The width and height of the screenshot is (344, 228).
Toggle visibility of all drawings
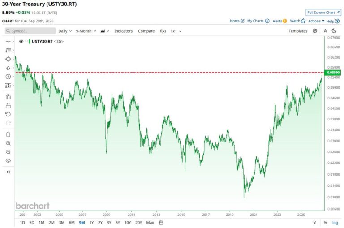8,161
